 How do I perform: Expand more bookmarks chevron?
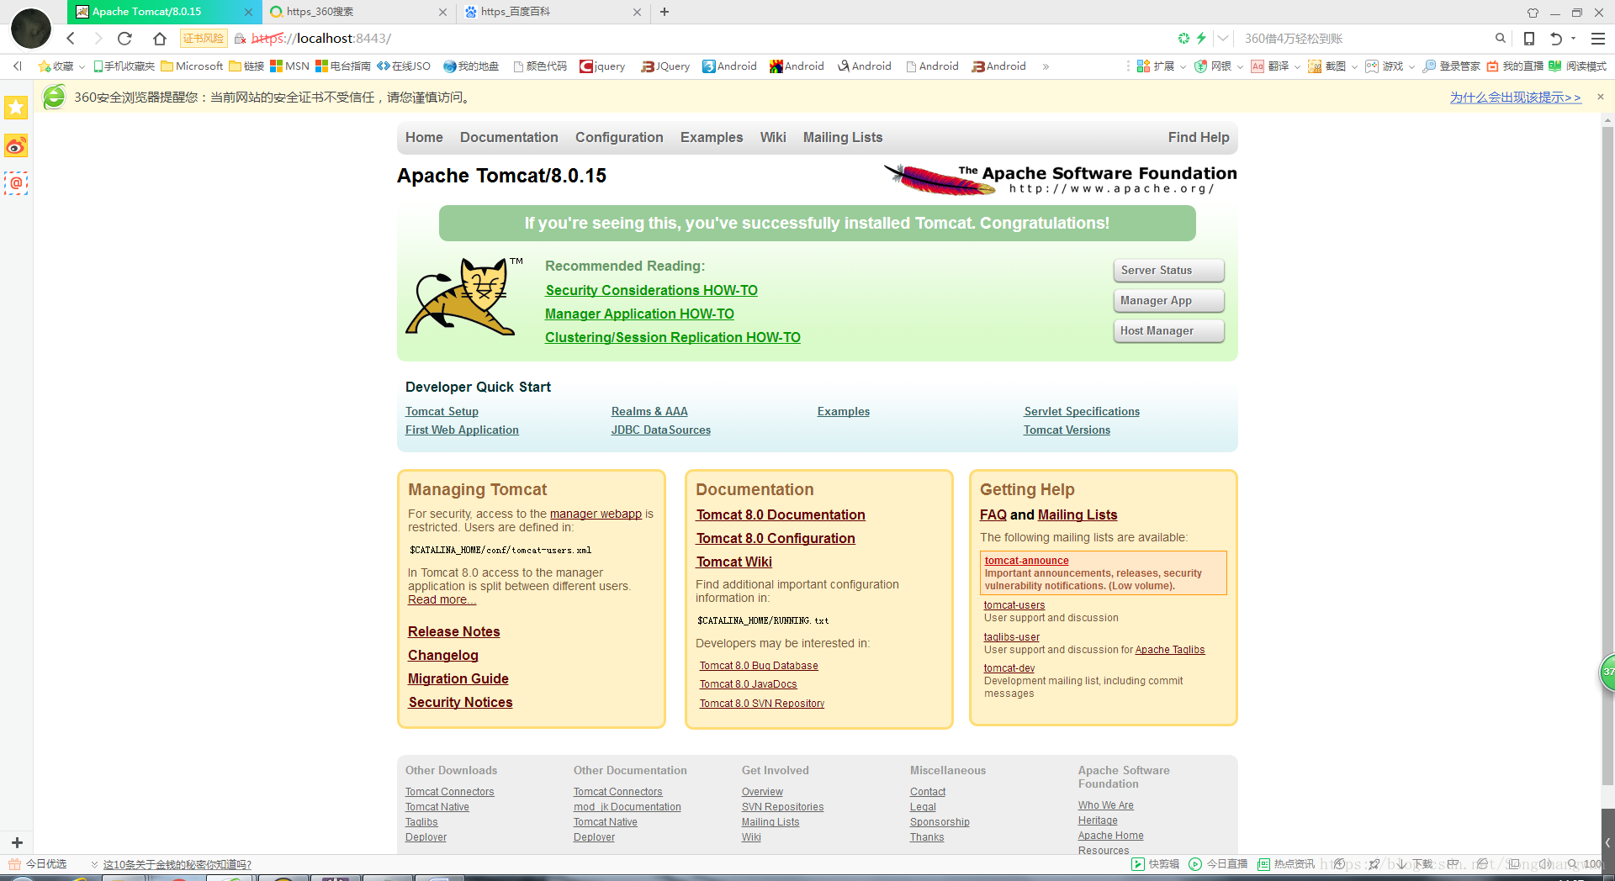pos(1046,66)
